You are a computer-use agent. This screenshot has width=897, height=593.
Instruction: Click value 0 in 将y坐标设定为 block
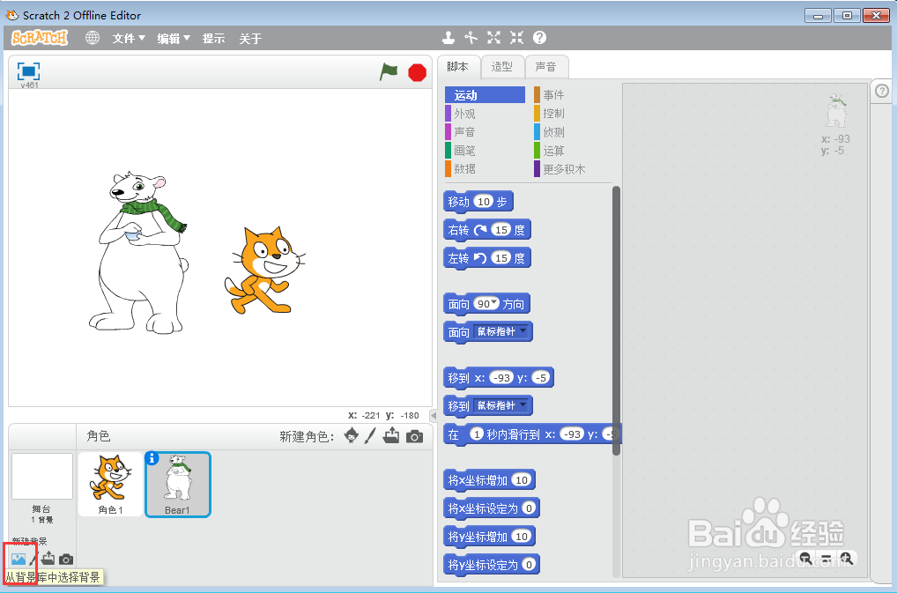pyautogui.click(x=529, y=565)
